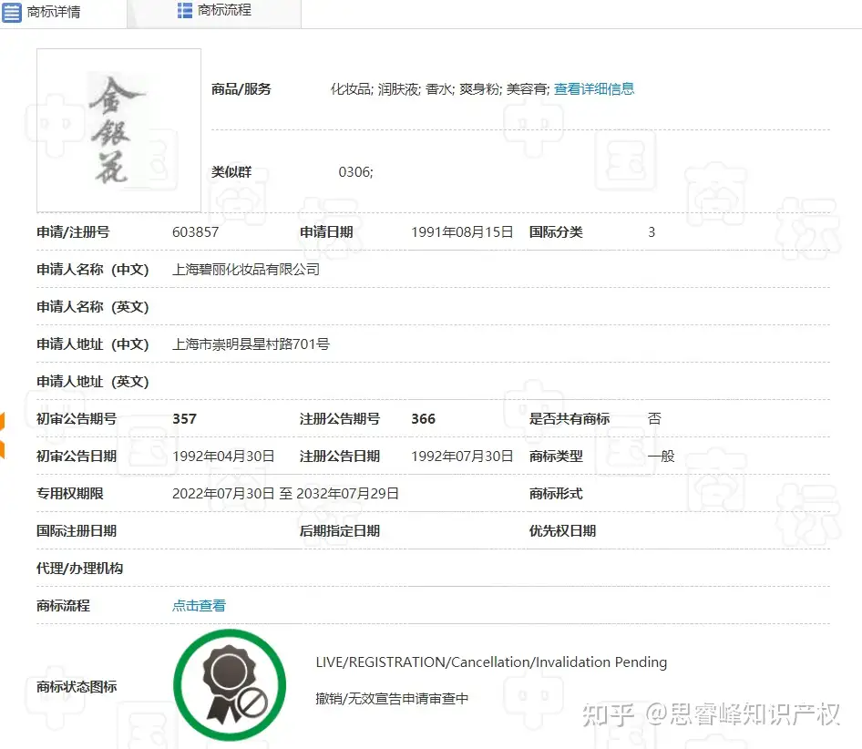Select exclusive right period 2022年07月30日 至 2032年07月29日
The width and height of the screenshot is (862, 749).
click(x=285, y=494)
